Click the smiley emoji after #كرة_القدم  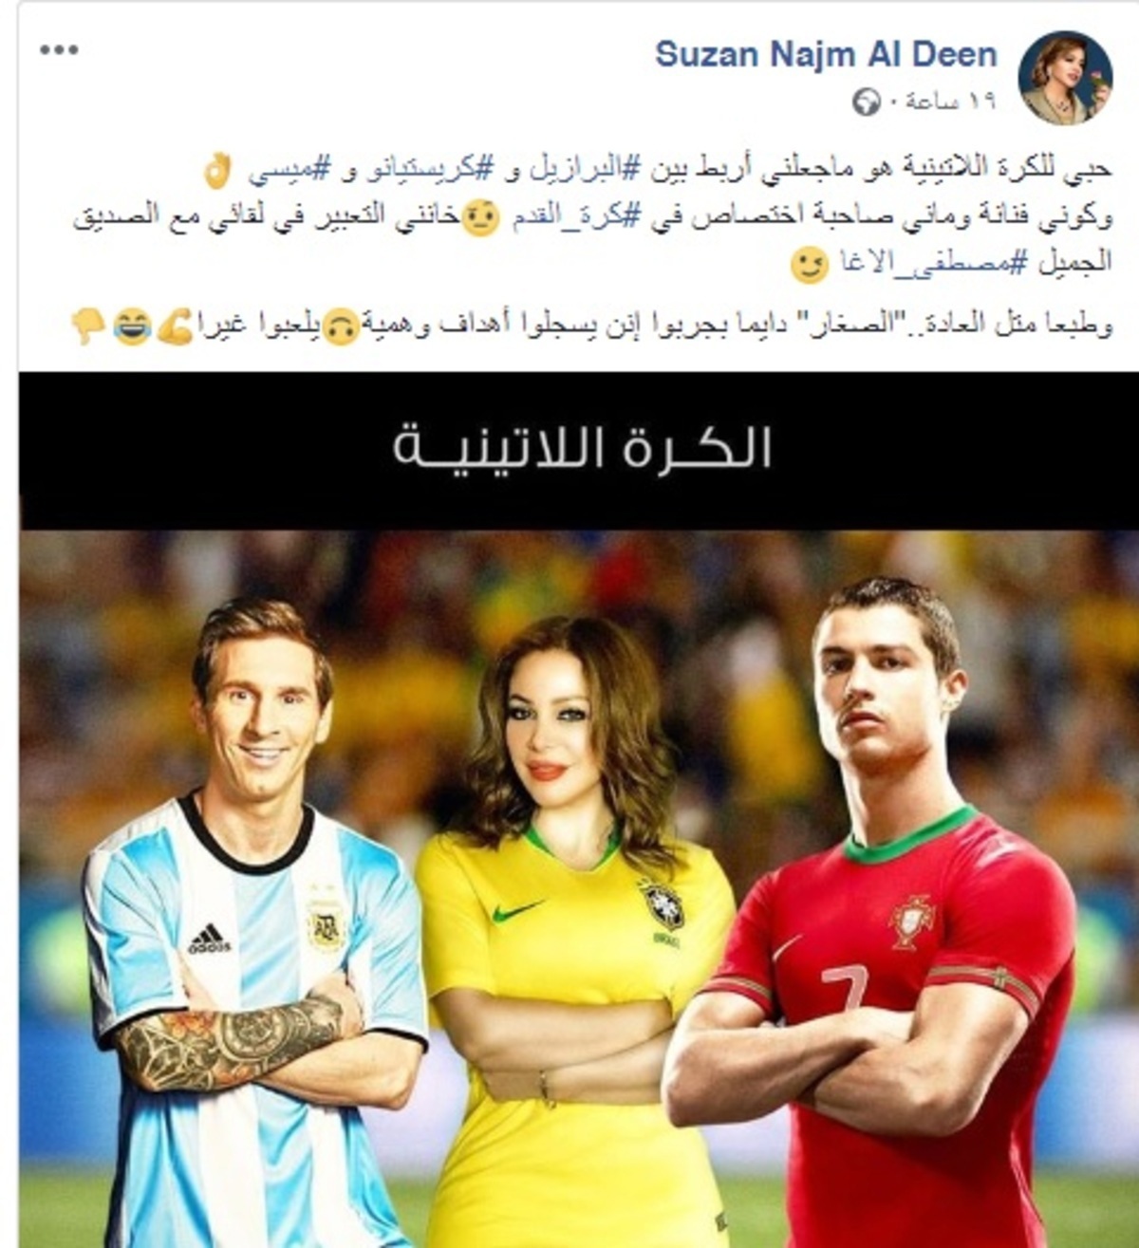point(481,218)
